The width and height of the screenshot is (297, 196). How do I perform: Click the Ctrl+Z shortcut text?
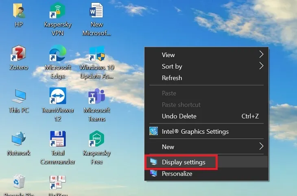click(x=250, y=116)
